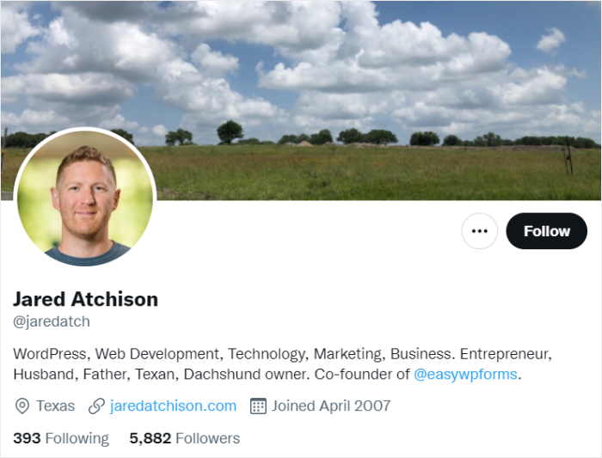Click the Jared Atchison display name
The width and height of the screenshot is (602, 458).
coord(86,299)
